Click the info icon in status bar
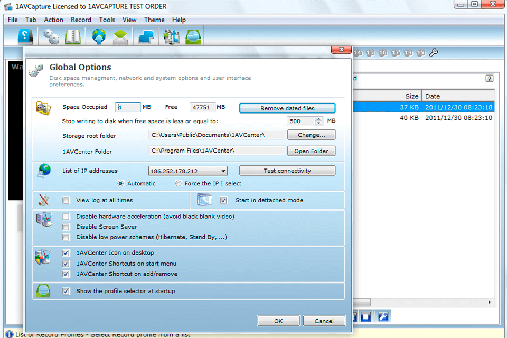 pos(9,334)
